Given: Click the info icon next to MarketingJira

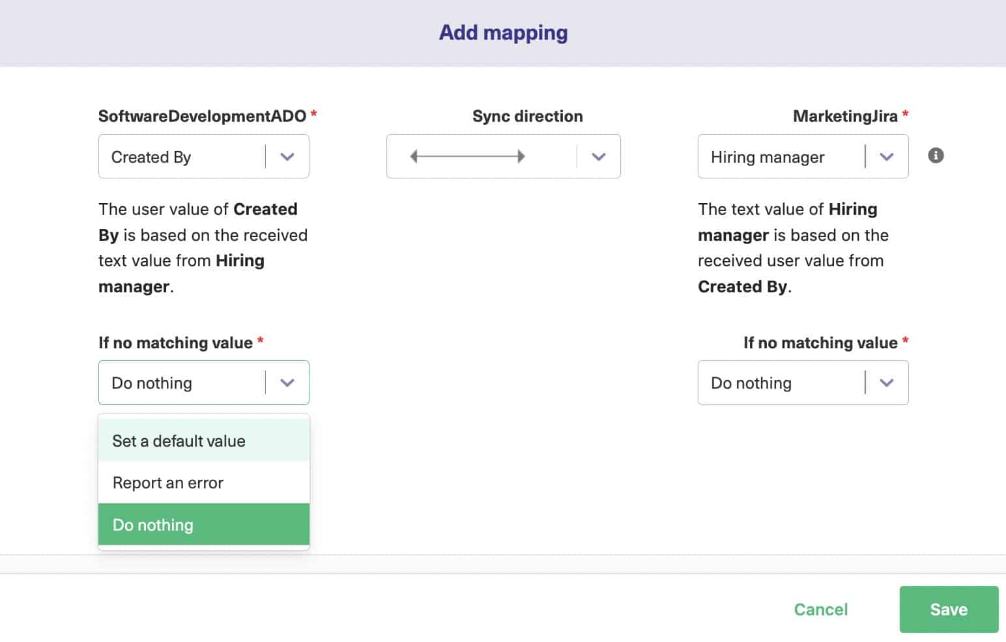Looking at the screenshot, I should (936, 156).
